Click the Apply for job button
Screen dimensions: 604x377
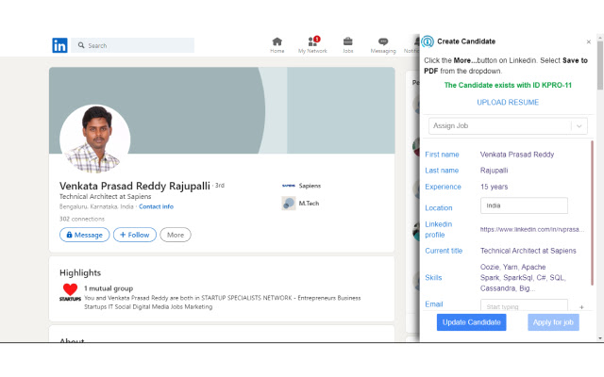[553, 322]
